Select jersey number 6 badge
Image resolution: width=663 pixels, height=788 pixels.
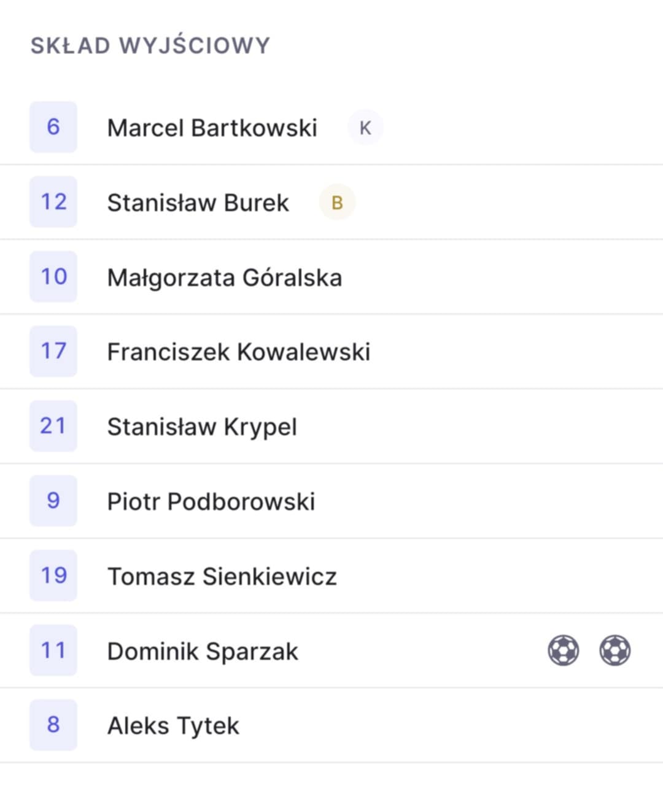tap(53, 127)
